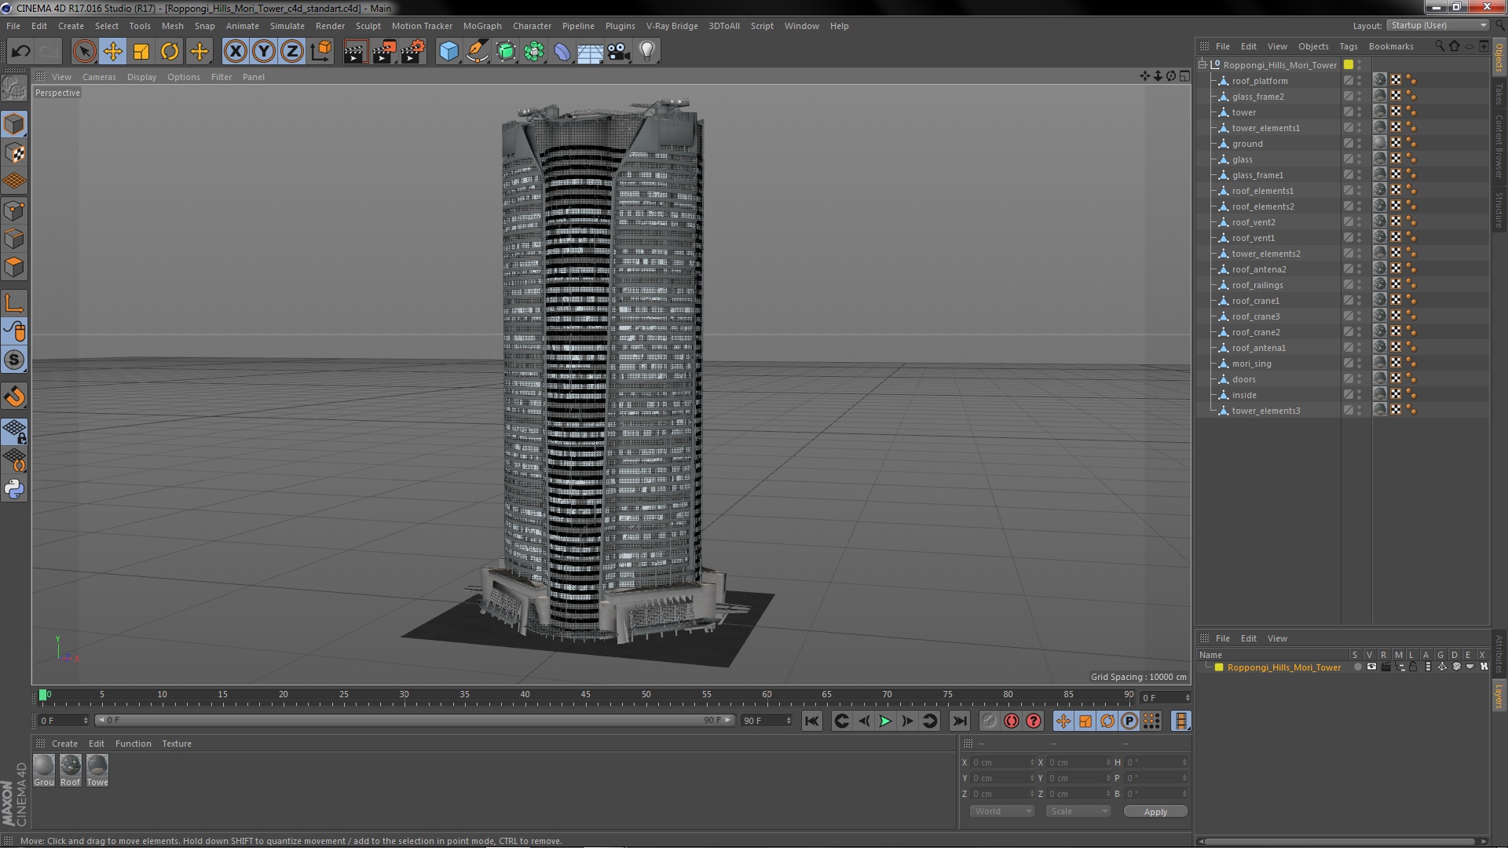1508x848 pixels.
Task: Click the yellow layer swatch in Layers panel
Action: pos(1219,667)
